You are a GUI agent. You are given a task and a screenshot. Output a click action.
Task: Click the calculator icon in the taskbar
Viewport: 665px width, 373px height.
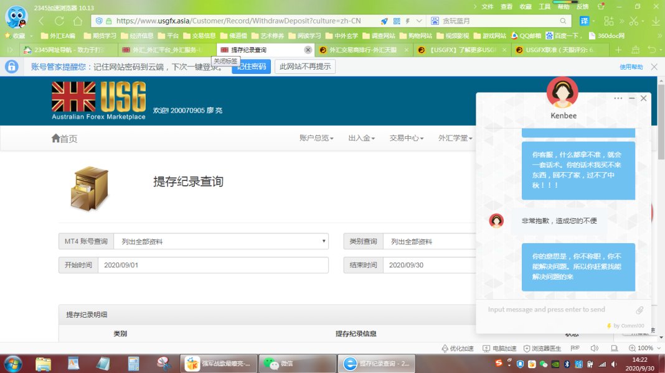click(x=133, y=363)
